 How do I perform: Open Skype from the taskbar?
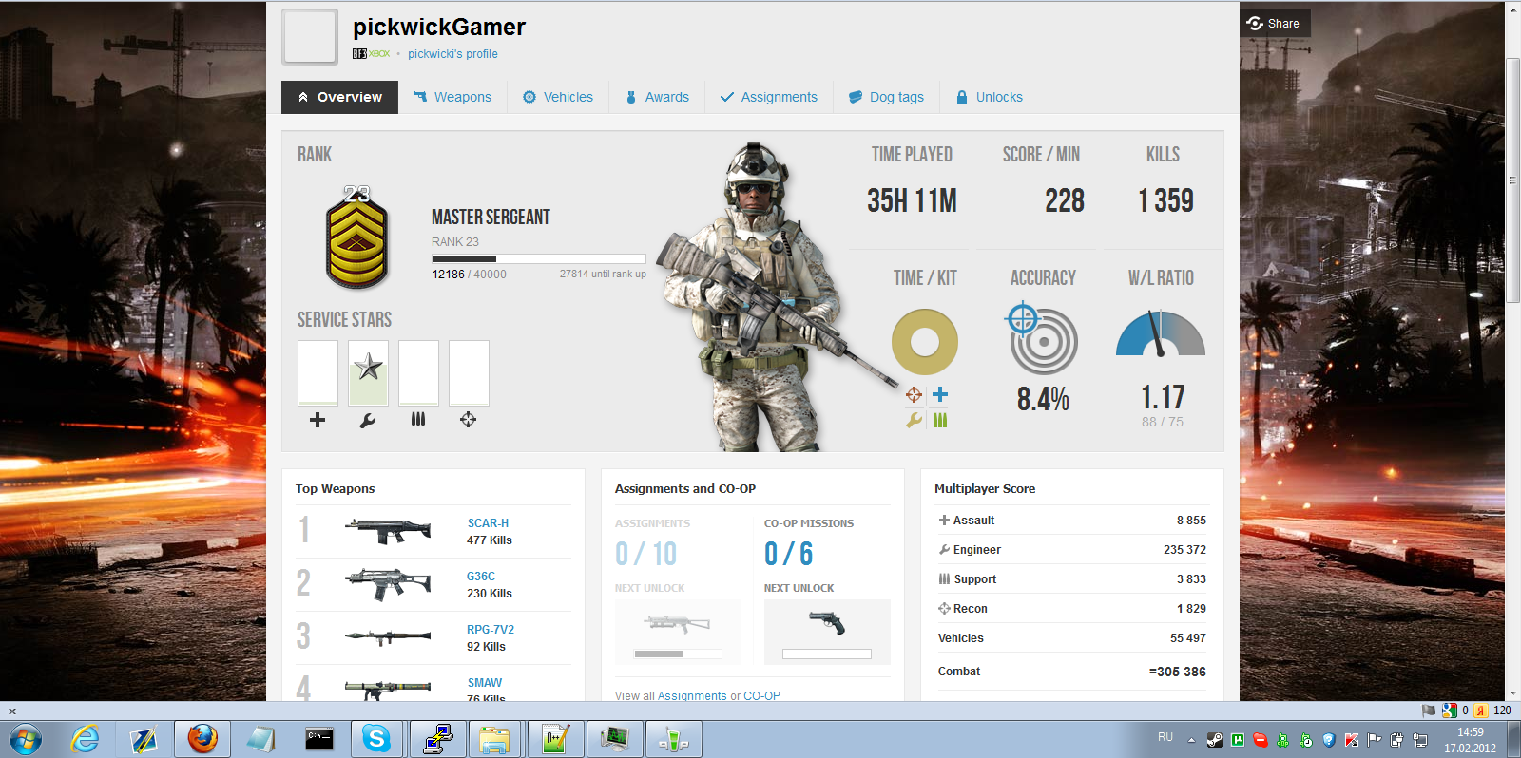pos(377,738)
